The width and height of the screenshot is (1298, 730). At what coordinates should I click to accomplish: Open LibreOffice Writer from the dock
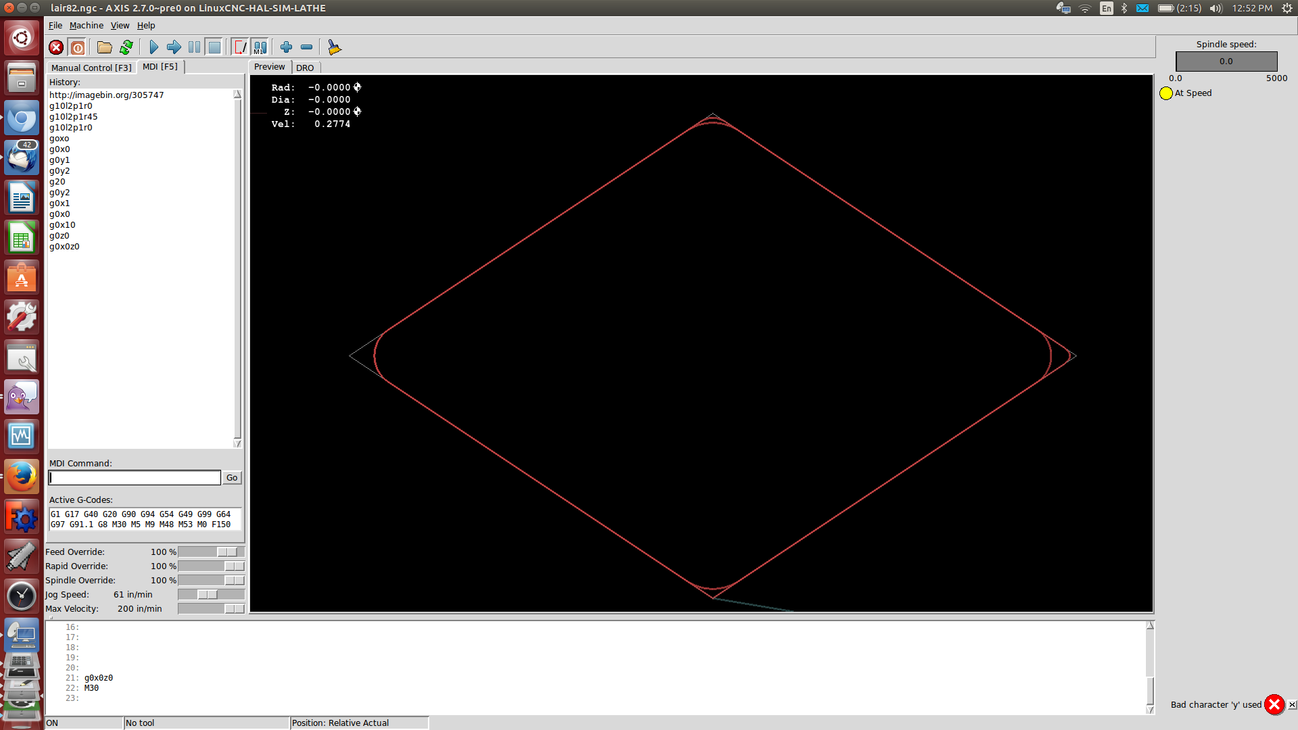tap(22, 198)
